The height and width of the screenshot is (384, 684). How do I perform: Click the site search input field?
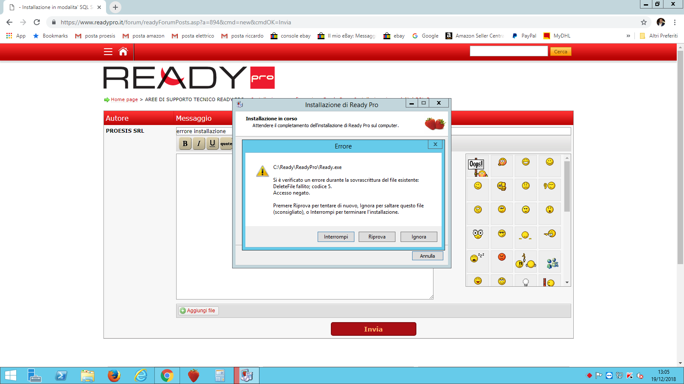tap(509, 51)
